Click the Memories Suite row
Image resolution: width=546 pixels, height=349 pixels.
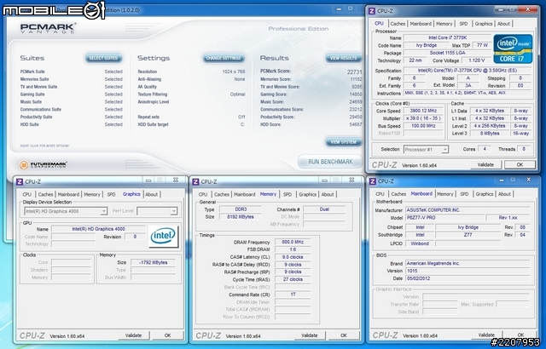click(x=72, y=79)
